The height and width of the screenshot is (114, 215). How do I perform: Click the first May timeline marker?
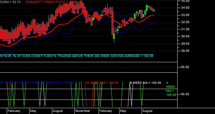point(33,111)
